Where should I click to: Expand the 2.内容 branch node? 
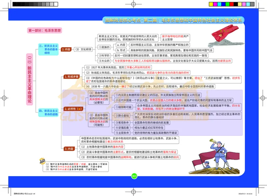(x=66, y=49)
